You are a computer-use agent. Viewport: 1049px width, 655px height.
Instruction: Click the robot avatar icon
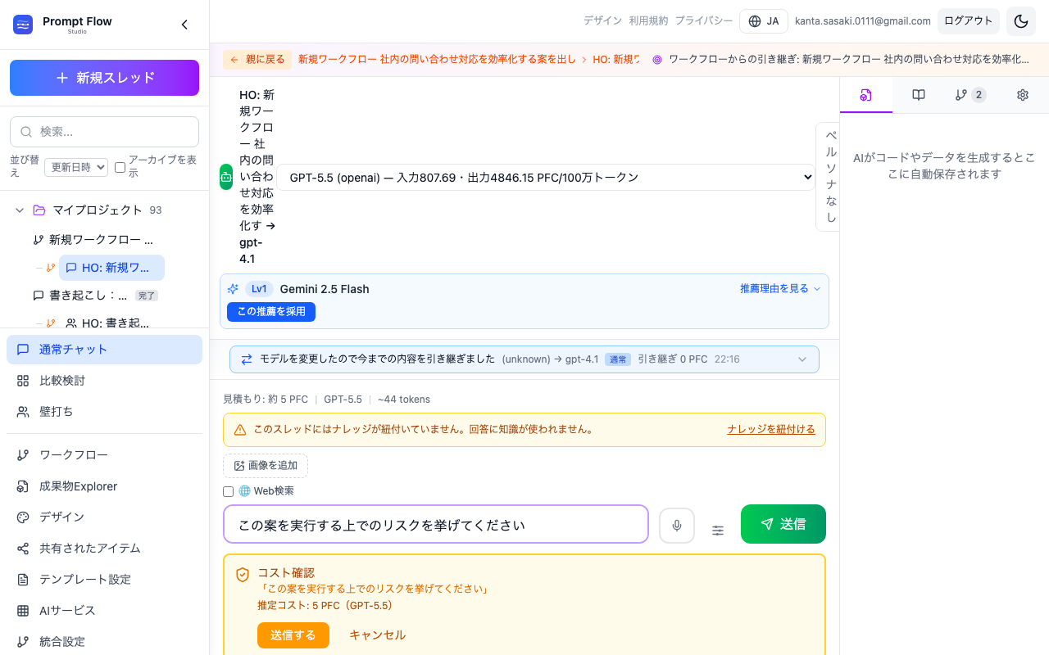tap(226, 177)
